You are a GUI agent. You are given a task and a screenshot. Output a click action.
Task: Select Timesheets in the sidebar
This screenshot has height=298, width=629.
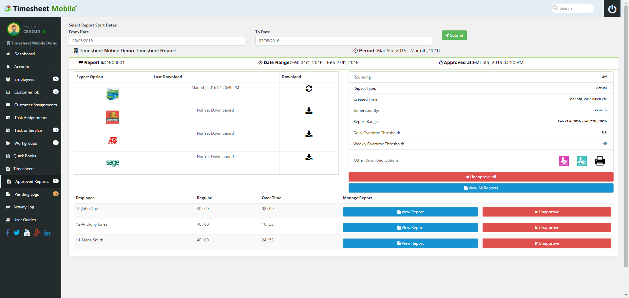[24, 168]
